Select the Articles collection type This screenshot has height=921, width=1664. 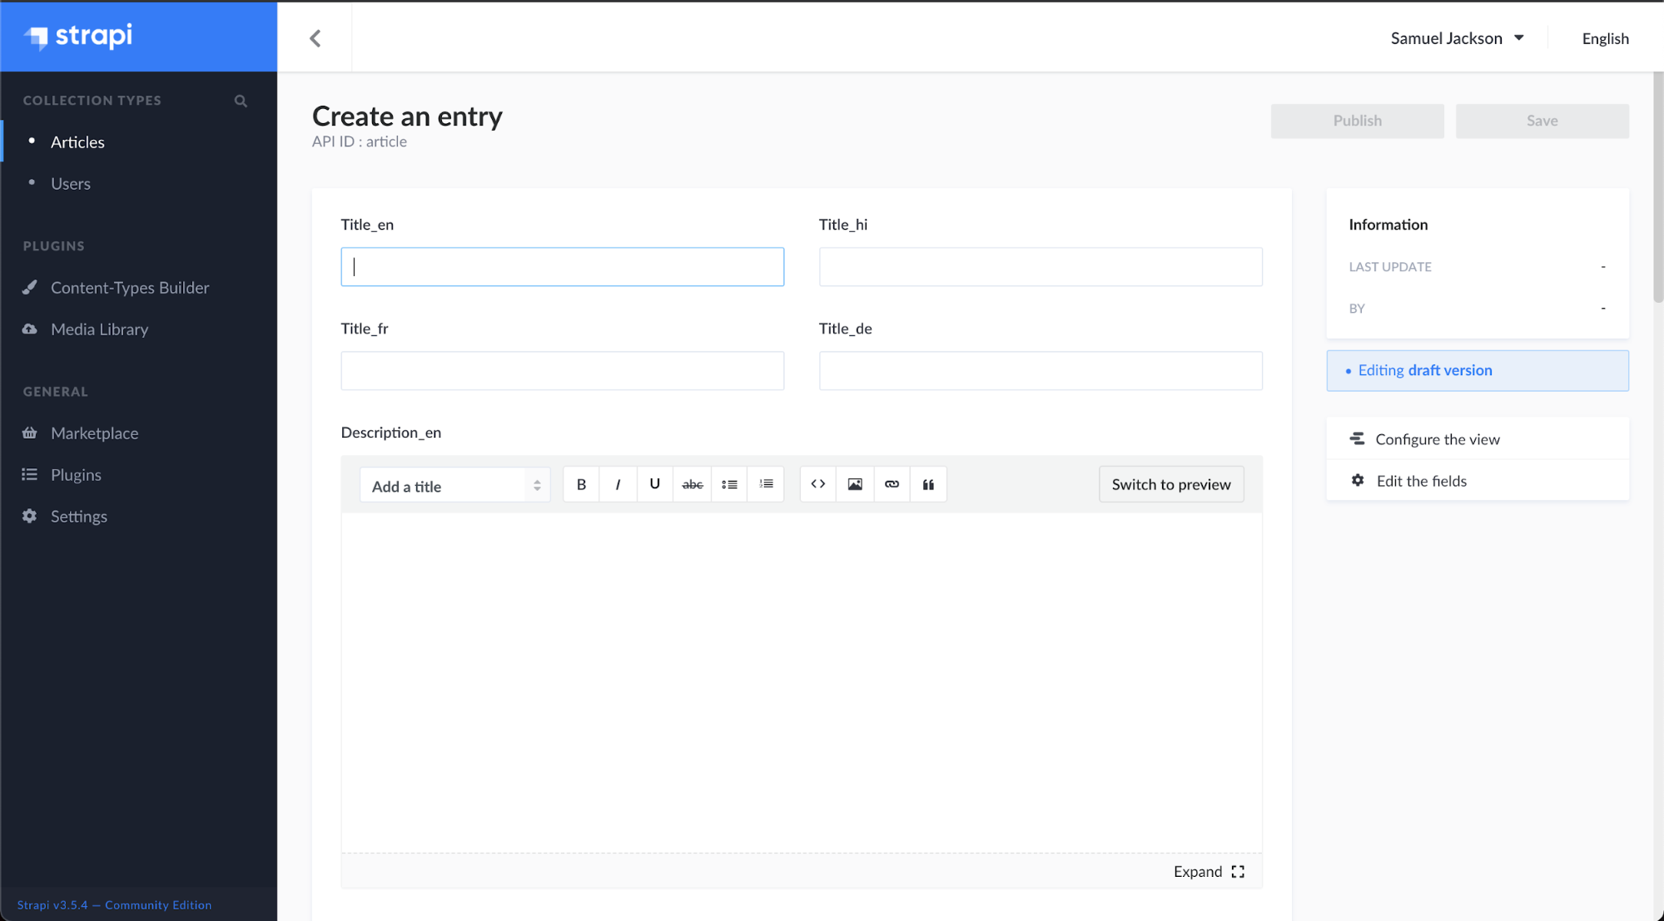[77, 141]
